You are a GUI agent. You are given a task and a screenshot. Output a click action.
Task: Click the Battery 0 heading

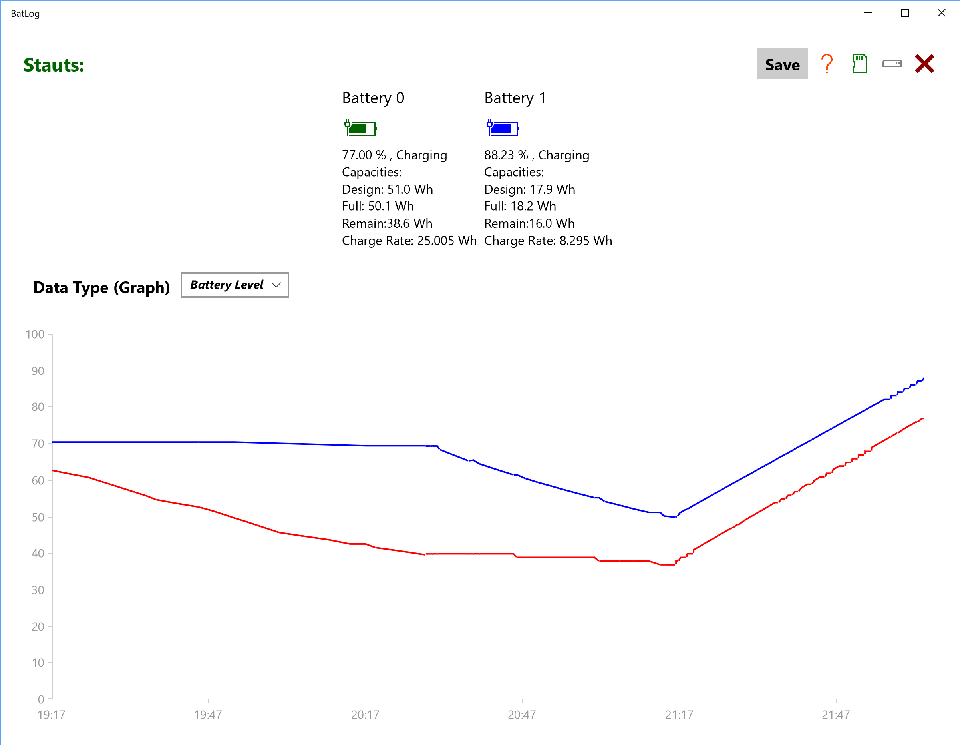(x=373, y=98)
